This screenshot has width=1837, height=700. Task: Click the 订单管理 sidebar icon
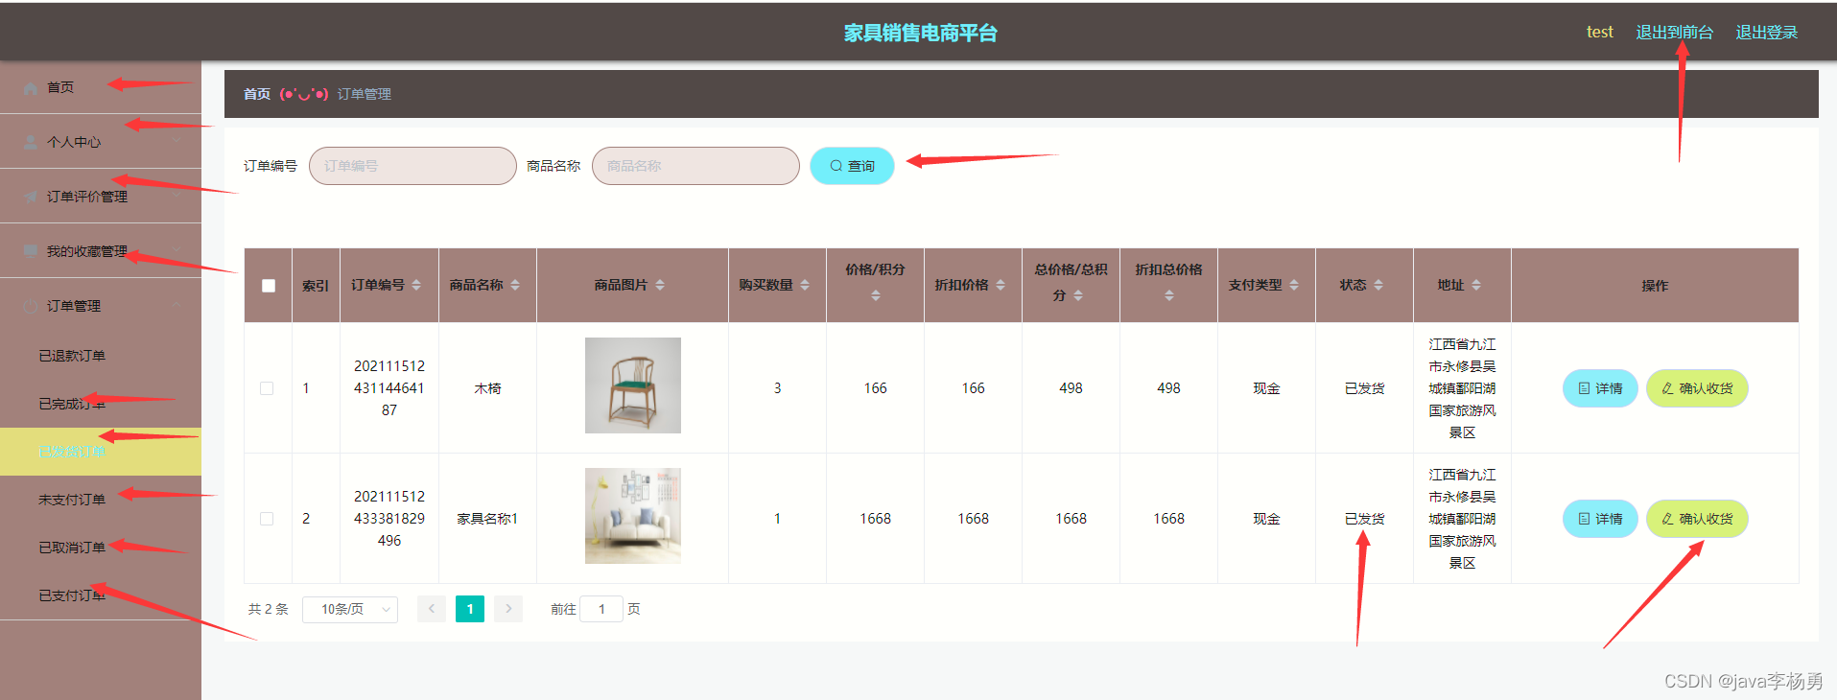coord(31,306)
